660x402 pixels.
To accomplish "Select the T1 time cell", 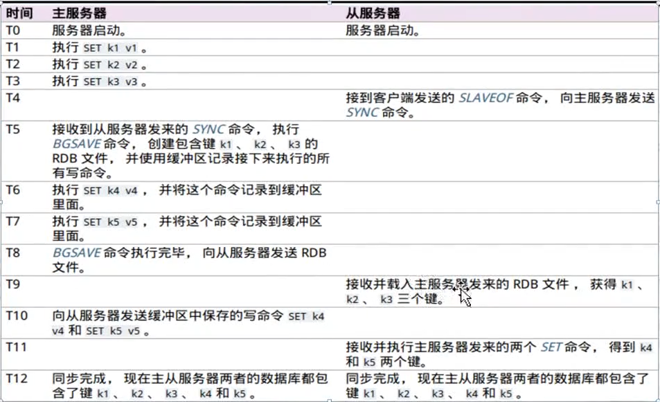I will pyautogui.click(x=12, y=47).
